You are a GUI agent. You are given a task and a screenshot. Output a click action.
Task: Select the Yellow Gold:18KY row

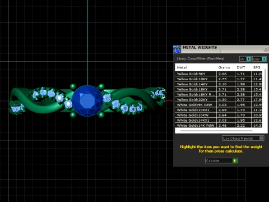click(219, 89)
